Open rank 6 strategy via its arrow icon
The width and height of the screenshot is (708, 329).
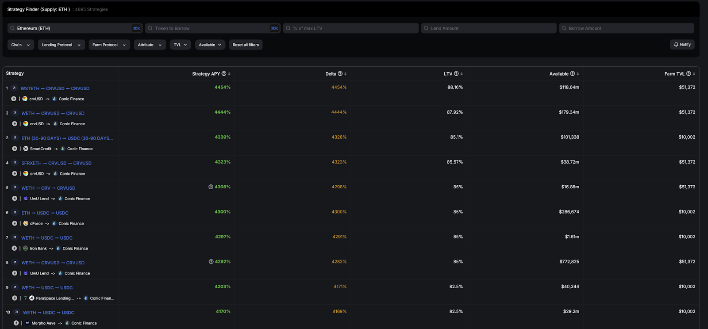click(x=15, y=213)
